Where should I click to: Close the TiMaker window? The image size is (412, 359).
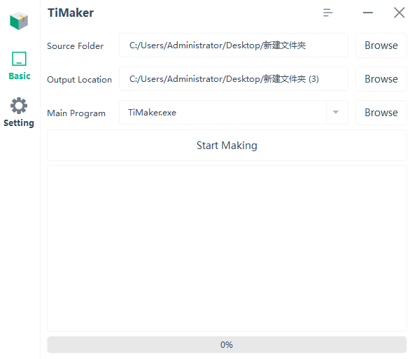pos(399,13)
